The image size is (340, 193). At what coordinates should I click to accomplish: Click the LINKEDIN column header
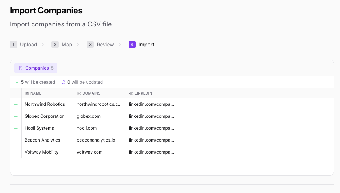152,93
